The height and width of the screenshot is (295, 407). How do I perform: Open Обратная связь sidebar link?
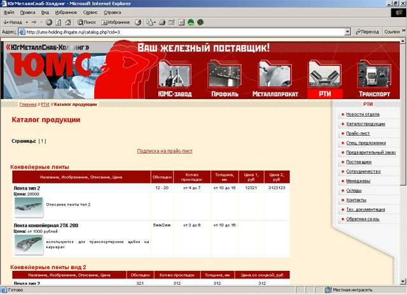[x=362, y=219]
